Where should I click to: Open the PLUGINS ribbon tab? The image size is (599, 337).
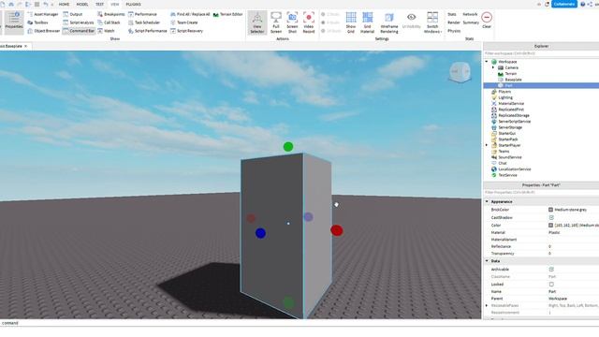coord(133,4)
